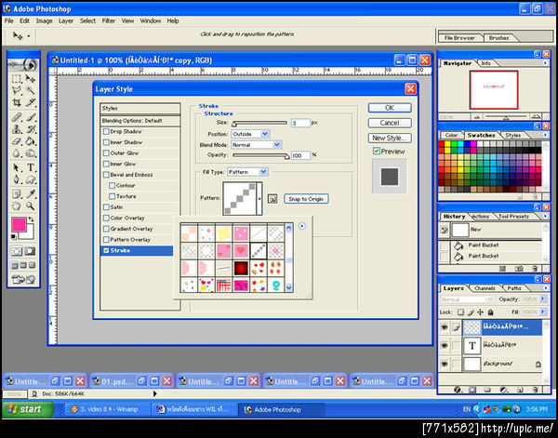Select the Custom Shape tool

coord(31,179)
